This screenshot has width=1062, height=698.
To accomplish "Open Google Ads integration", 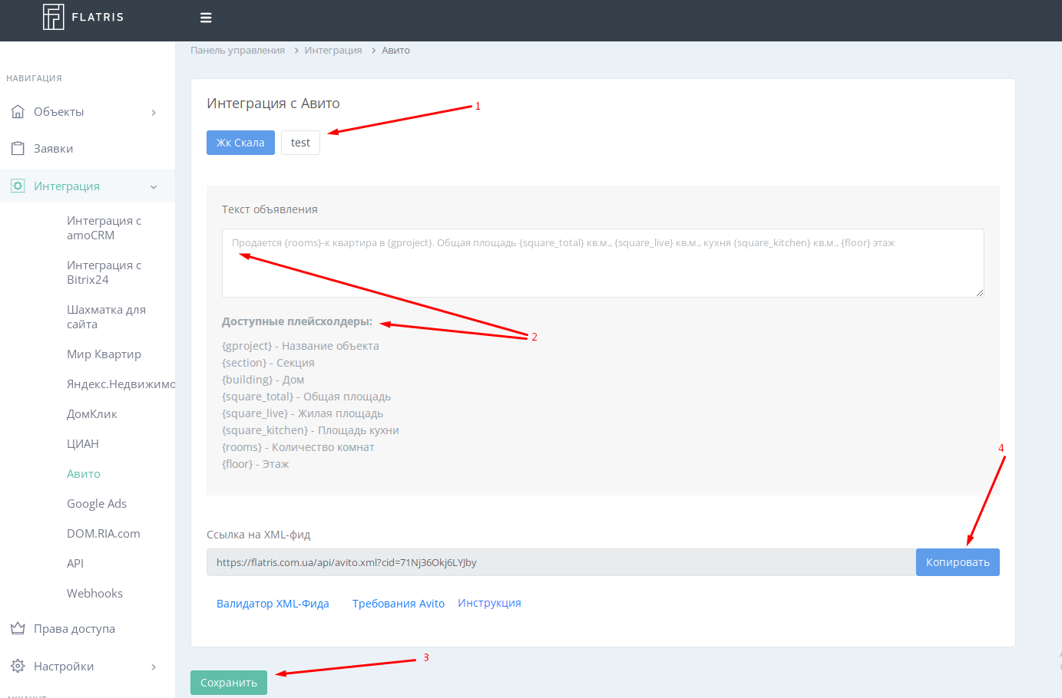I will (x=97, y=504).
